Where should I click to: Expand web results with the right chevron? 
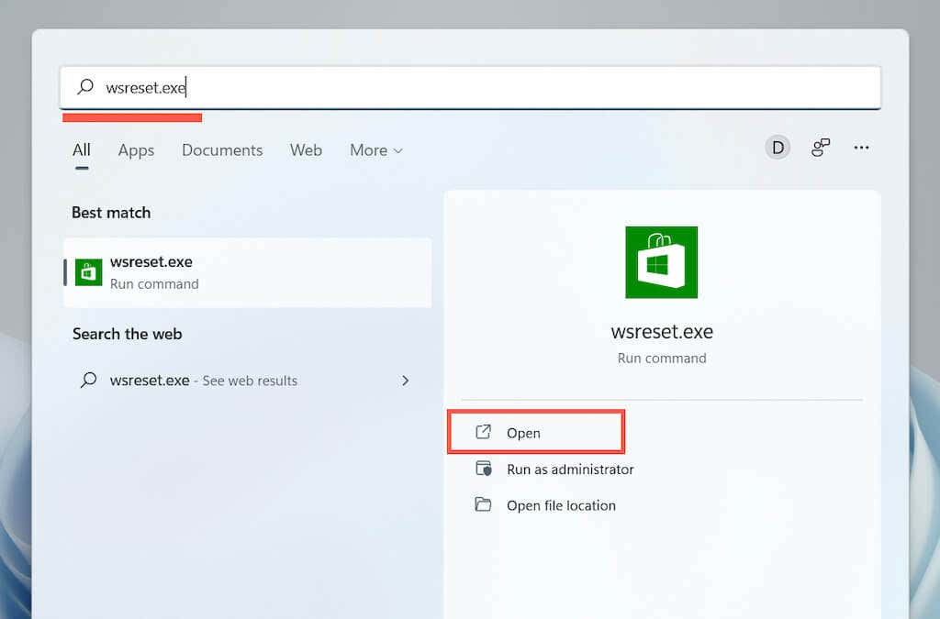point(406,381)
